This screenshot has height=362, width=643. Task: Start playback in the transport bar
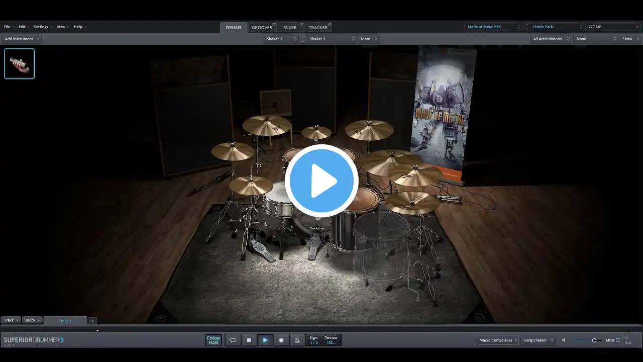coord(265,340)
